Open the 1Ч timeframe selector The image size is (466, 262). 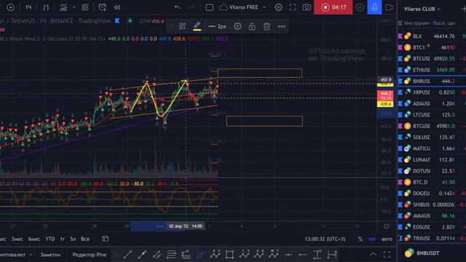click(x=28, y=7)
